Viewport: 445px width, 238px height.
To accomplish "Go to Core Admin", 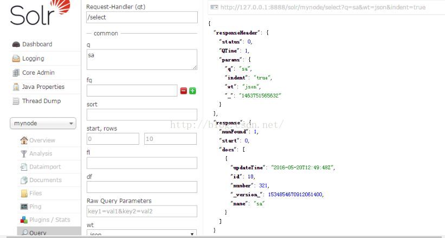I will point(38,73).
